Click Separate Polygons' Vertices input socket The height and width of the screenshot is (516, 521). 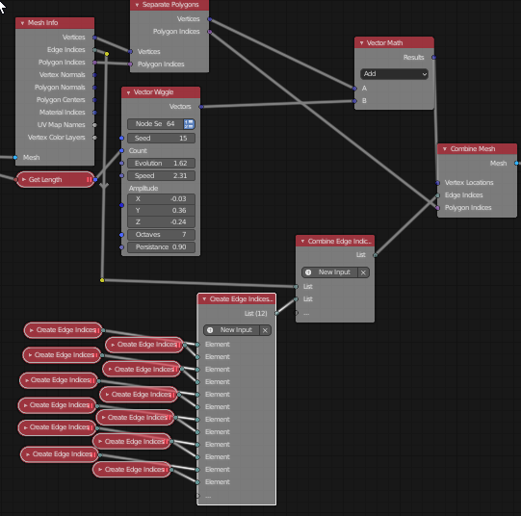tap(130, 52)
